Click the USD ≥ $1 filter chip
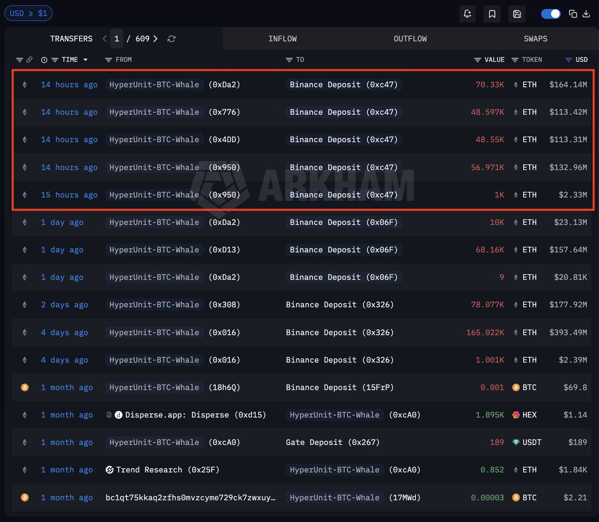This screenshot has width=599, height=522. click(x=28, y=13)
